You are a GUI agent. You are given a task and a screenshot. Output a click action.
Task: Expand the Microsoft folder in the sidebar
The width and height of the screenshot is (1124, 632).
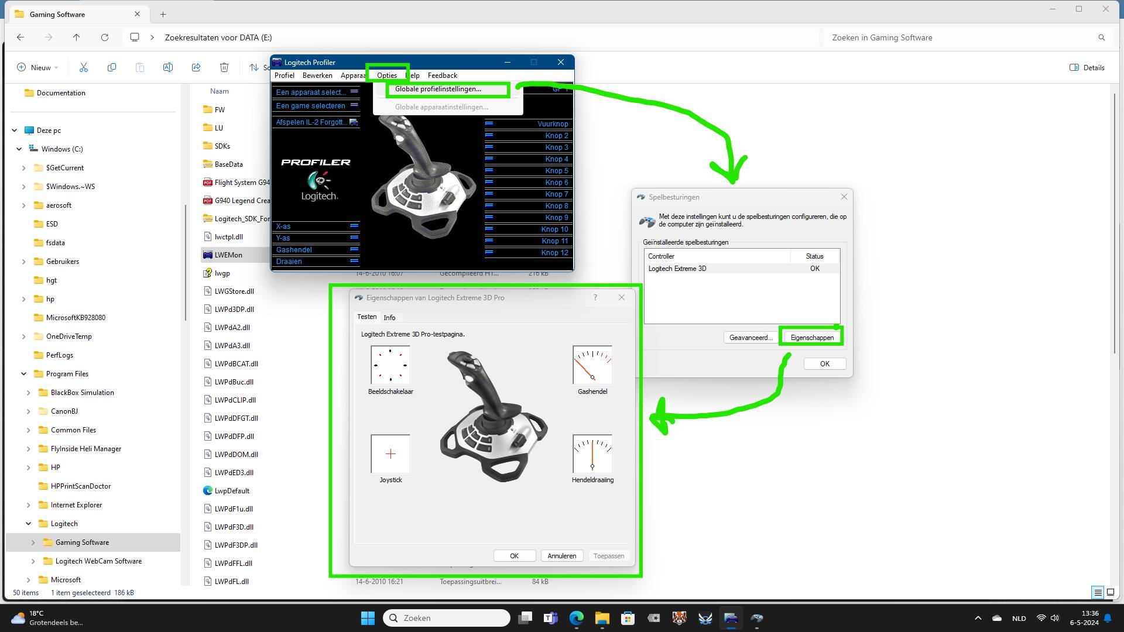(28, 579)
